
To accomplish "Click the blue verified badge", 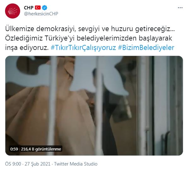I will [x=45, y=8].
